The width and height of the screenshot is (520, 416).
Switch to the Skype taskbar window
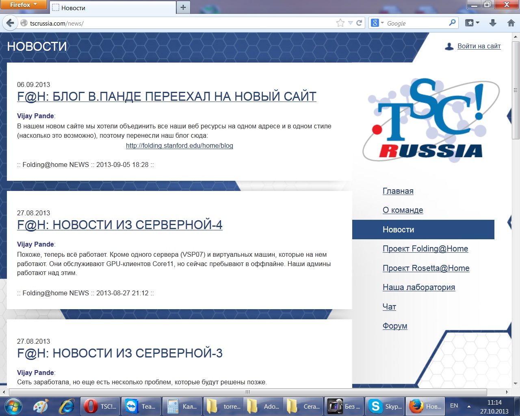[x=385, y=406]
